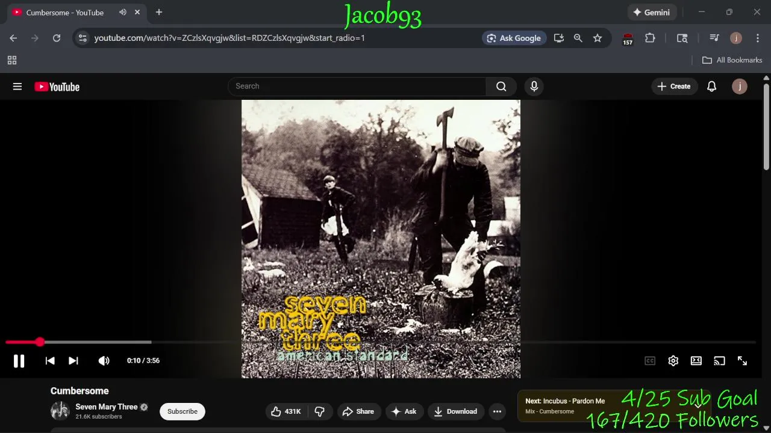Open Seven Mary Three channel name

[x=107, y=407]
